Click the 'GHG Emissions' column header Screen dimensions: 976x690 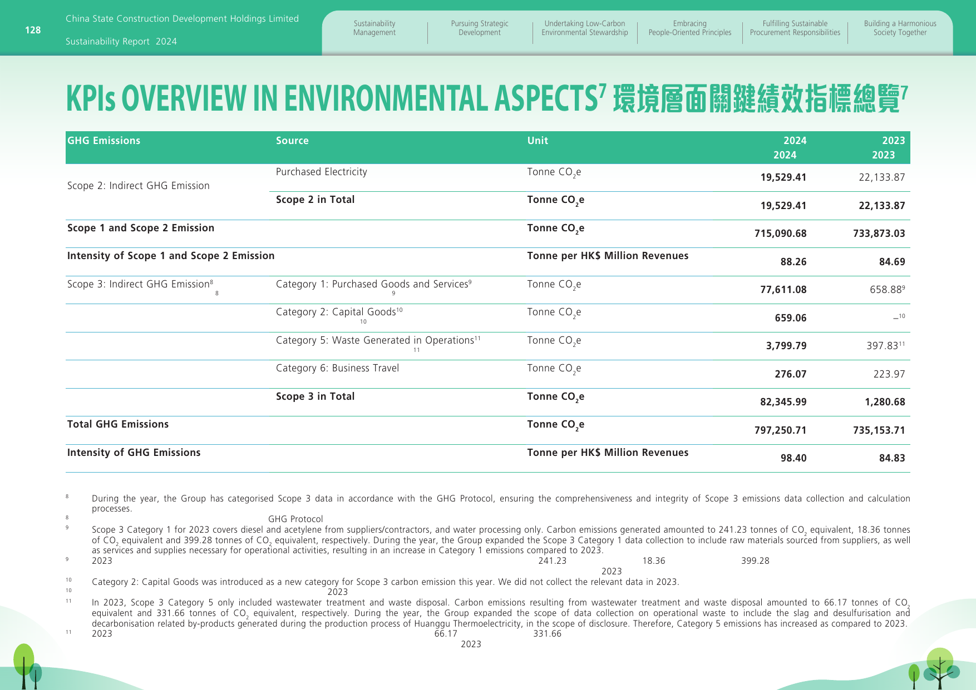[x=103, y=141]
